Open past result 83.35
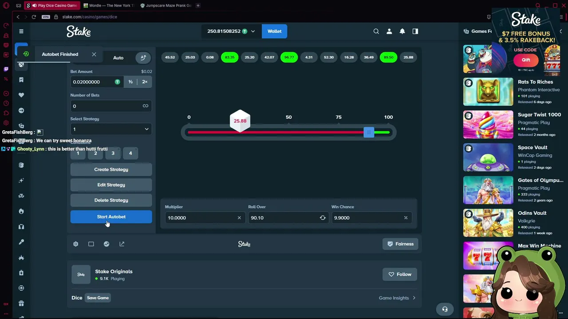This screenshot has width=568, height=319. coord(229,58)
